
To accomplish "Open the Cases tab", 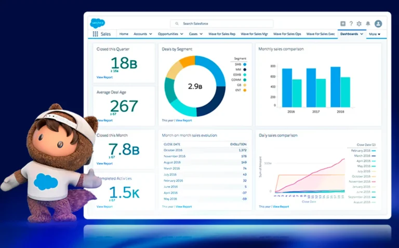I will (x=193, y=34).
